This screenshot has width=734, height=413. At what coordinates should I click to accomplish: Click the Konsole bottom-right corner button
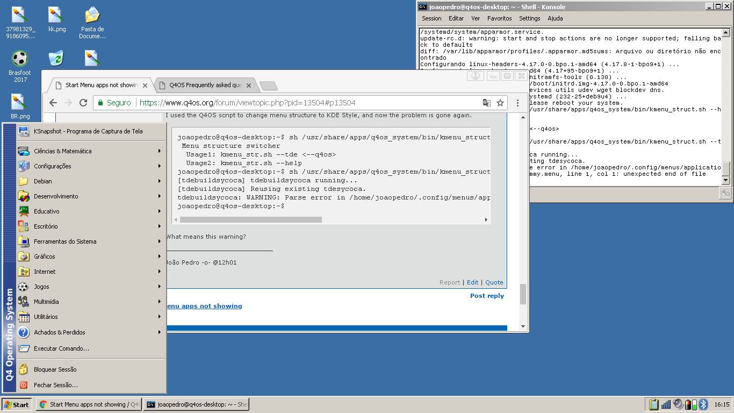coord(725,193)
